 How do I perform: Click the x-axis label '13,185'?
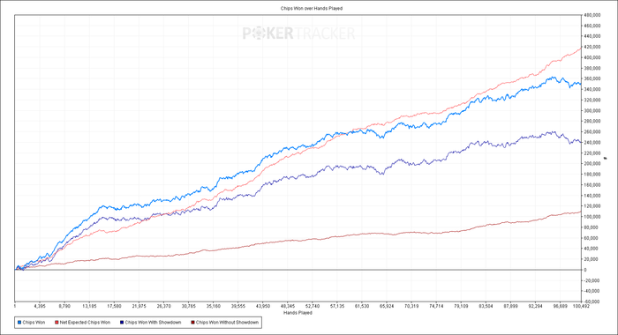pyautogui.click(x=89, y=306)
